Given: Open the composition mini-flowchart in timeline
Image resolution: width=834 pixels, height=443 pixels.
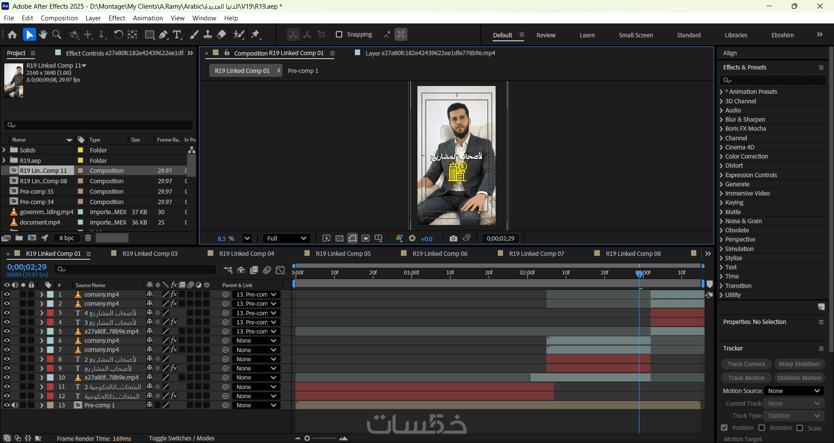Looking at the screenshot, I should pyautogui.click(x=228, y=270).
